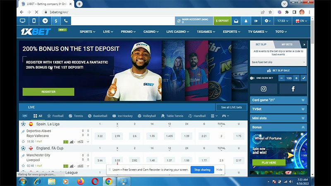
Task: Click the bet slip confirm checkmark
Action: point(304,78)
